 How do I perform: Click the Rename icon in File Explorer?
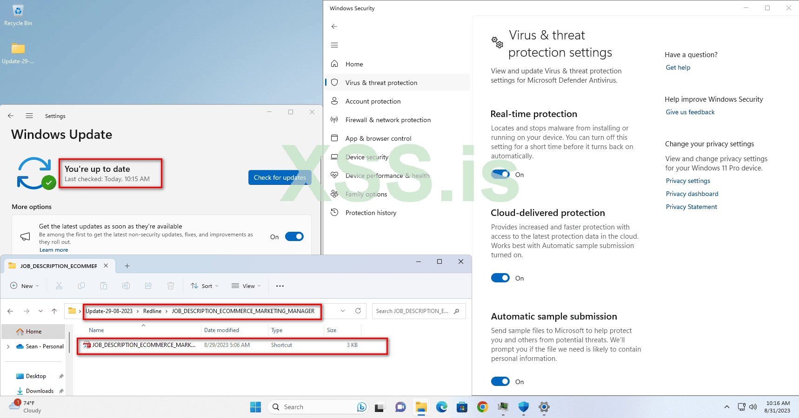pos(126,286)
